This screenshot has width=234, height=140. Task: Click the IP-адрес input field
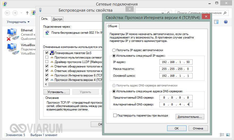(x=176, y=62)
